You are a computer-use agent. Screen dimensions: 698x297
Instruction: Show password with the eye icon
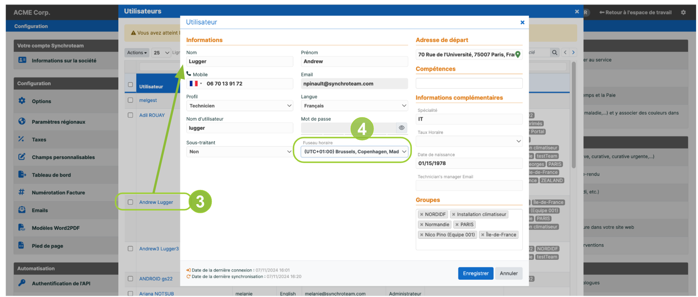pyautogui.click(x=402, y=128)
